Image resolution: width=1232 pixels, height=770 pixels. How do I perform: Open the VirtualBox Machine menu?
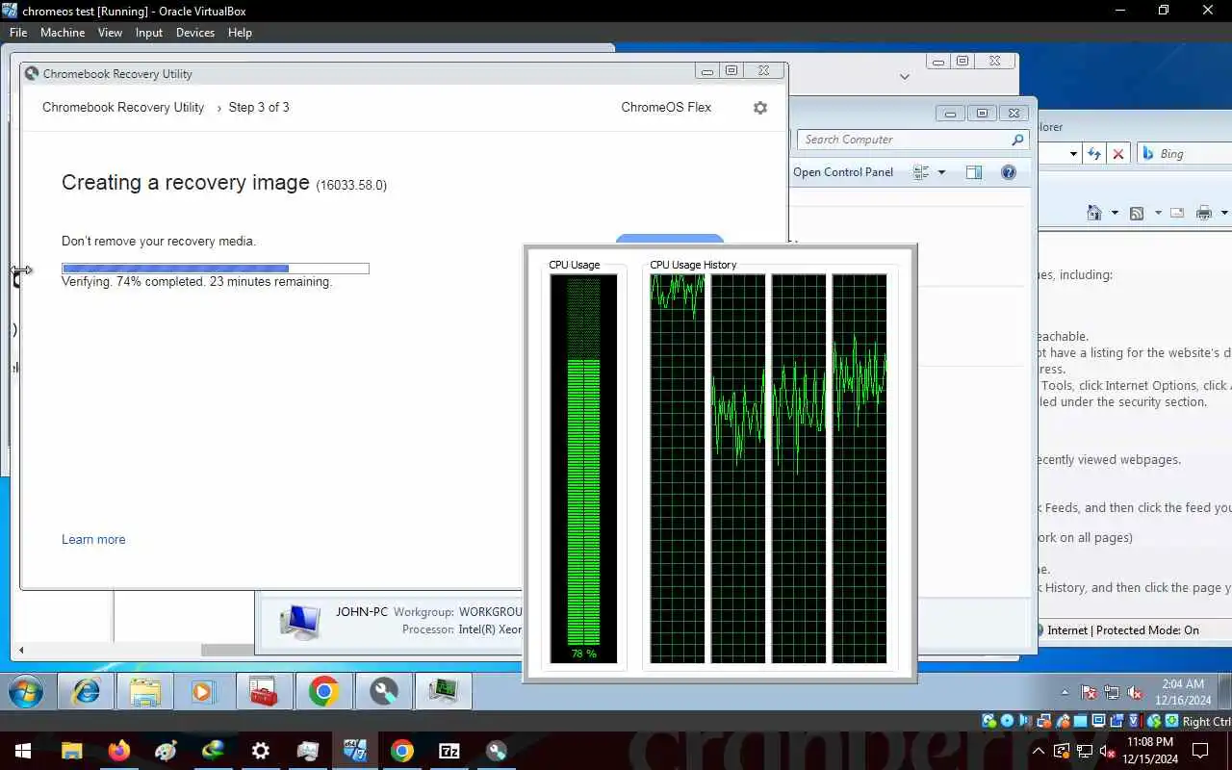[x=63, y=33]
